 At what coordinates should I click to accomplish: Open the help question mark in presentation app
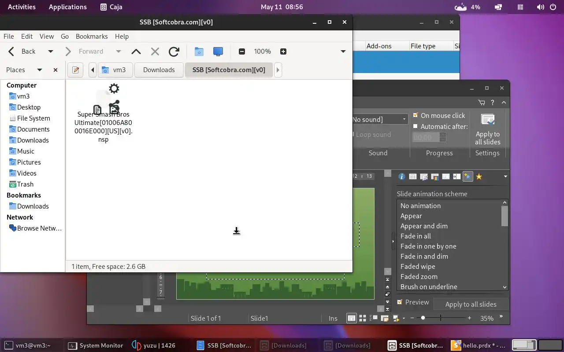point(493,103)
